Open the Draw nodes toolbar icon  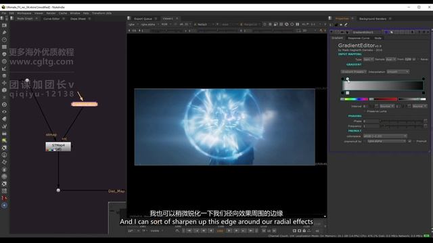coord(4,32)
